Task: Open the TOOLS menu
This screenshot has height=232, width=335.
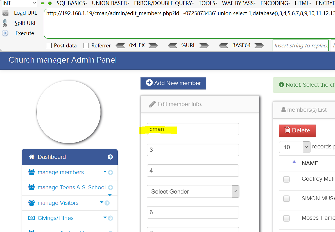Action: [x=208, y=3]
